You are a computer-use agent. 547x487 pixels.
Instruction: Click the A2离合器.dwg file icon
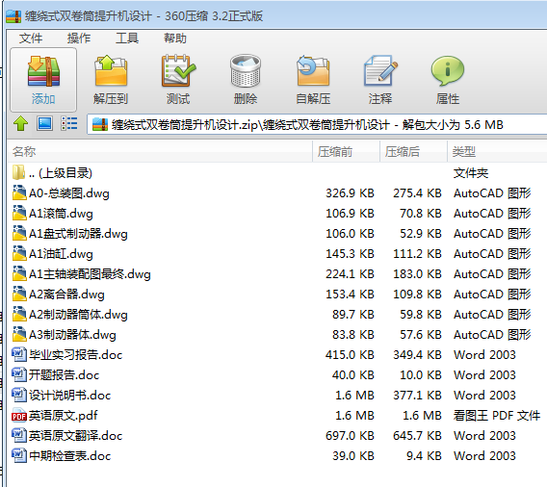19,294
